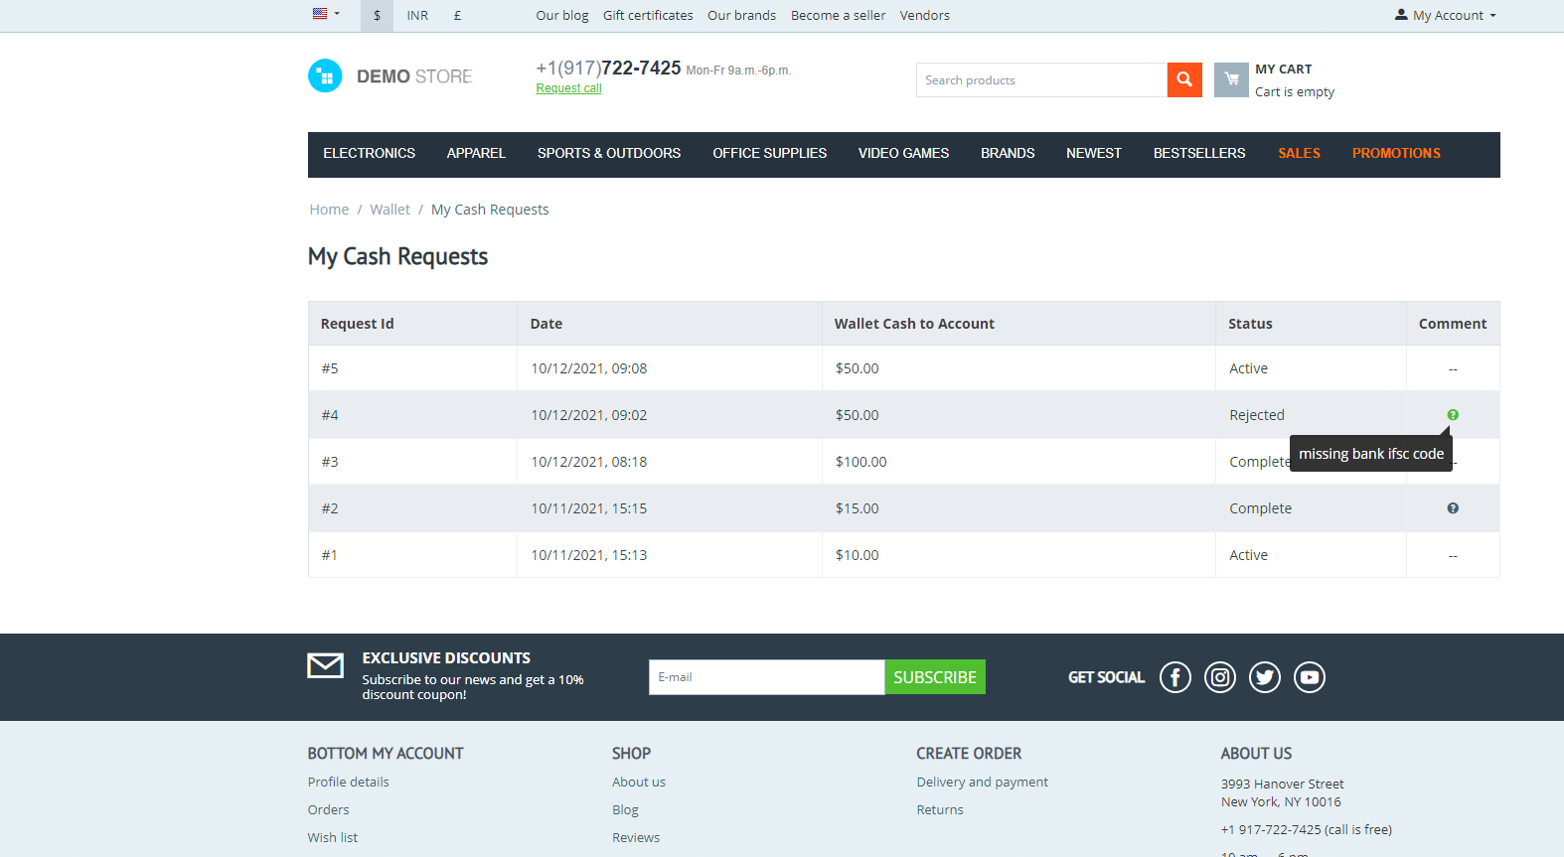This screenshot has width=1564, height=857.
Task: Select the $100.00 amount cell
Action: pyautogui.click(x=1018, y=462)
